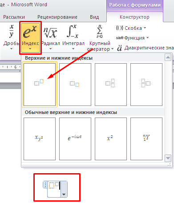
Task: Insert the x squared preset
Action: [x=111, y=139]
